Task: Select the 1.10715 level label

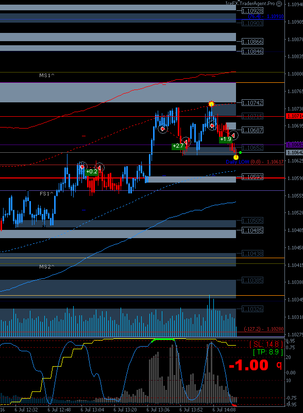Action: pyautogui.click(x=252, y=116)
